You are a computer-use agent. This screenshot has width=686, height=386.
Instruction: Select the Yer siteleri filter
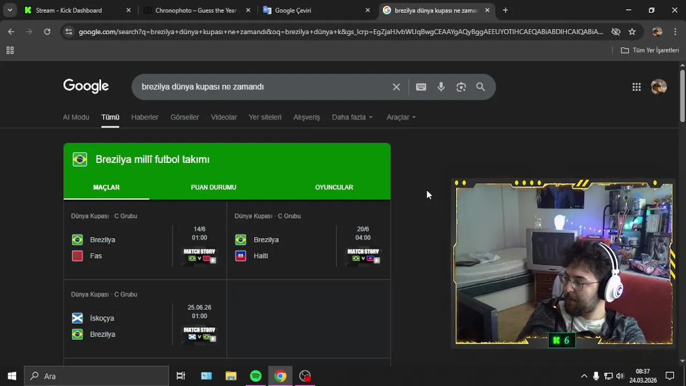265,117
